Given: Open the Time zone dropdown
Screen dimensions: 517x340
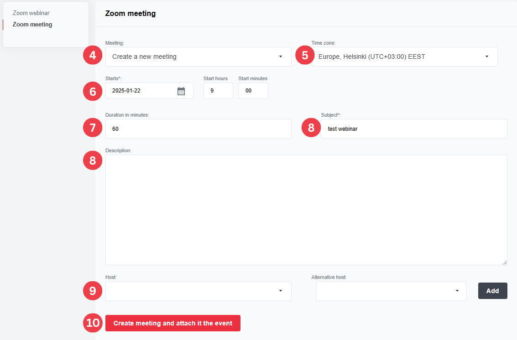Looking at the screenshot, I should [x=404, y=57].
